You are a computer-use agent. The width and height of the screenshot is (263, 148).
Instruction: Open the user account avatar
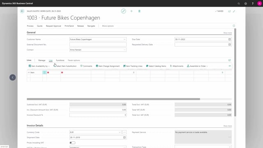click(259, 3)
